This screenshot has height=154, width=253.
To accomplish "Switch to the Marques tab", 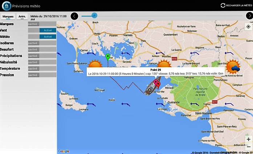I will click(x=8, y=16).
